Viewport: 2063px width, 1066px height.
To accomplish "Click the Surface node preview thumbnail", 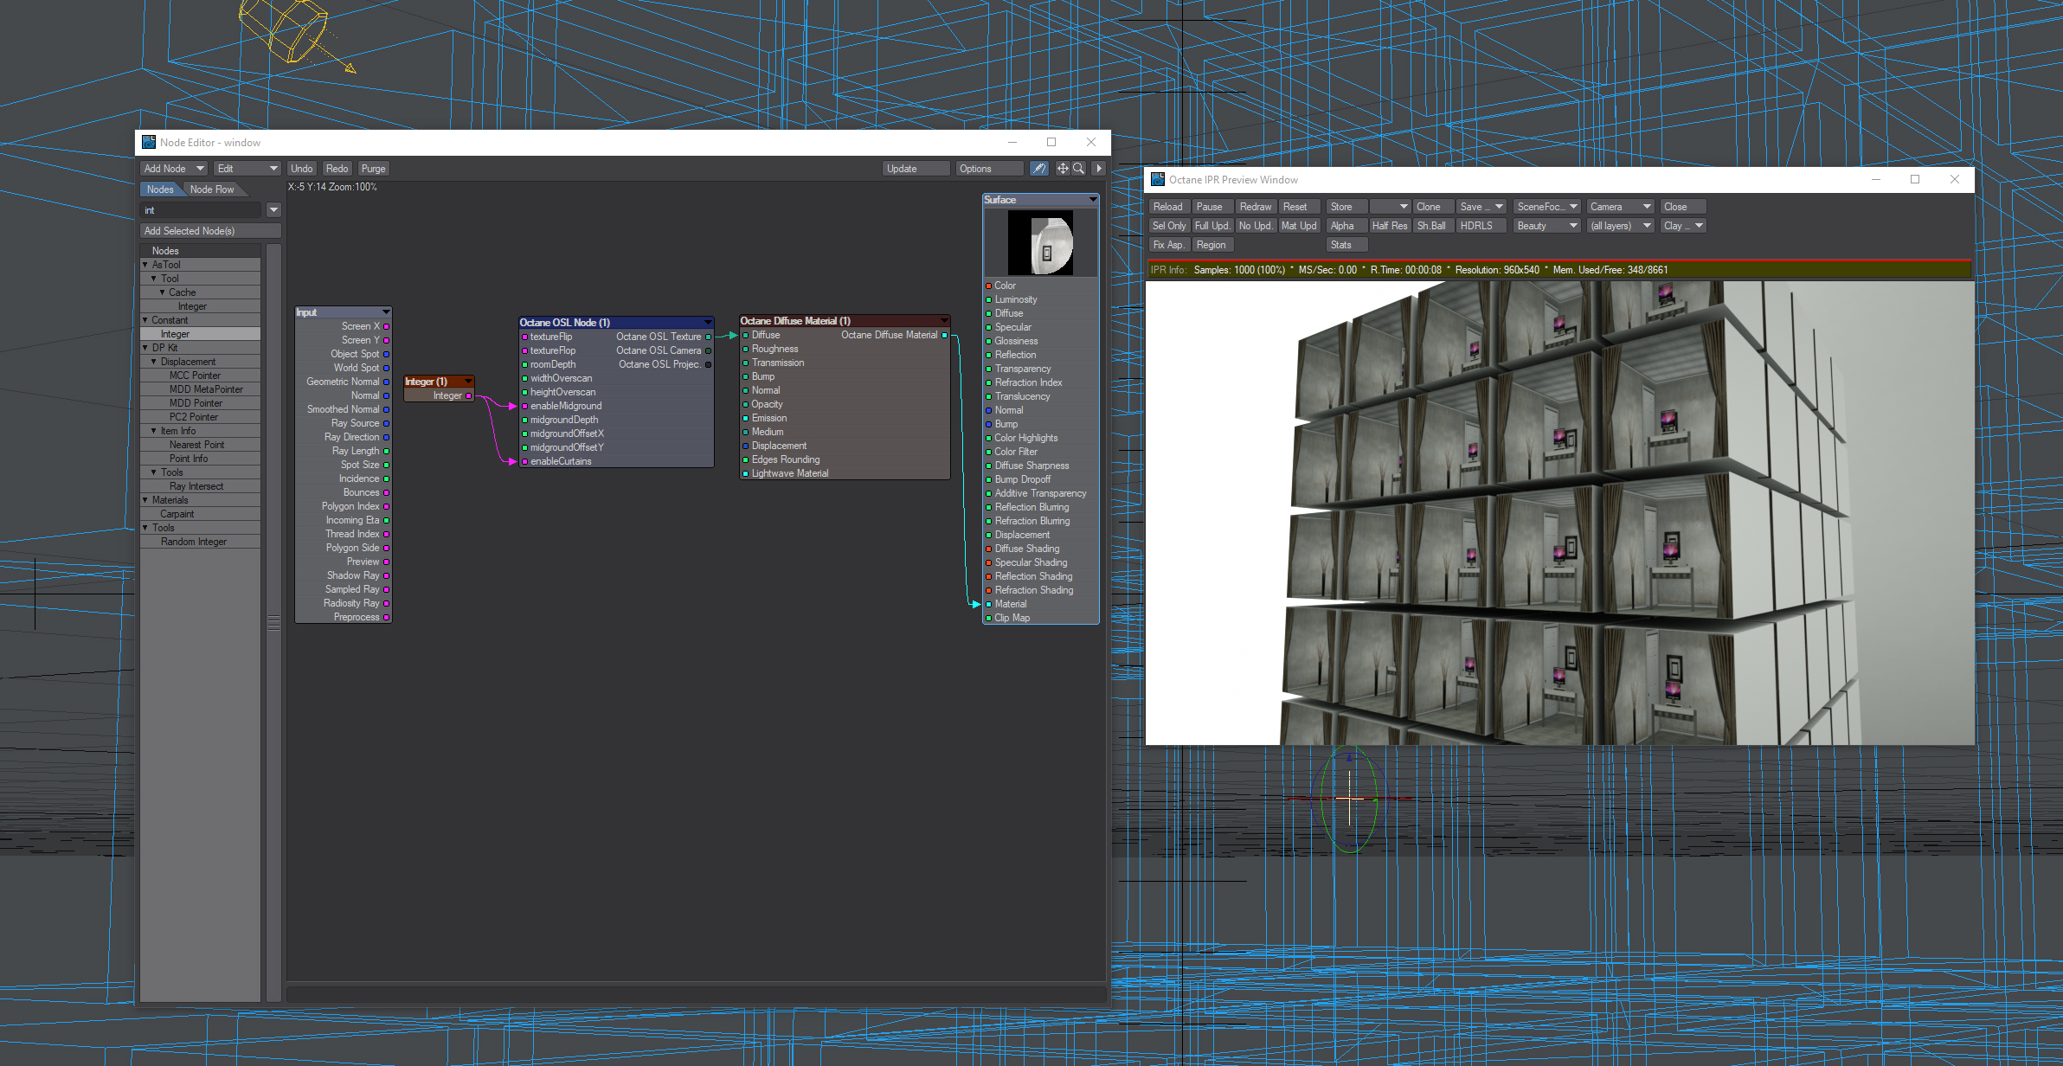I will point(1040,243).
